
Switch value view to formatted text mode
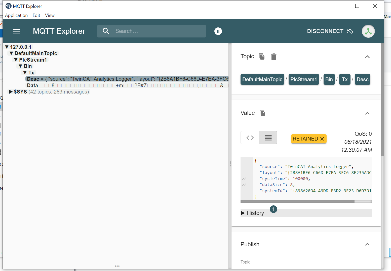(x=268, y=138)
